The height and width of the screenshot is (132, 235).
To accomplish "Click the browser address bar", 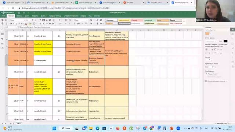I will pyautogui.click(x=105, y=8).
